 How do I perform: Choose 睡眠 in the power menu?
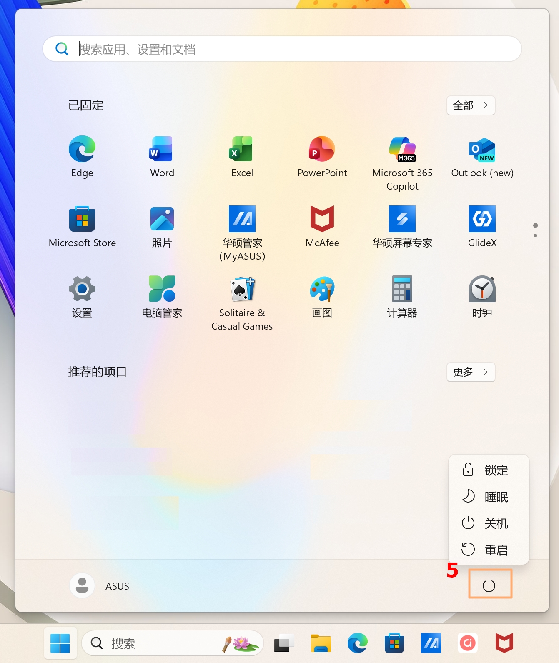pyautogui.click(x=489, y=497)
